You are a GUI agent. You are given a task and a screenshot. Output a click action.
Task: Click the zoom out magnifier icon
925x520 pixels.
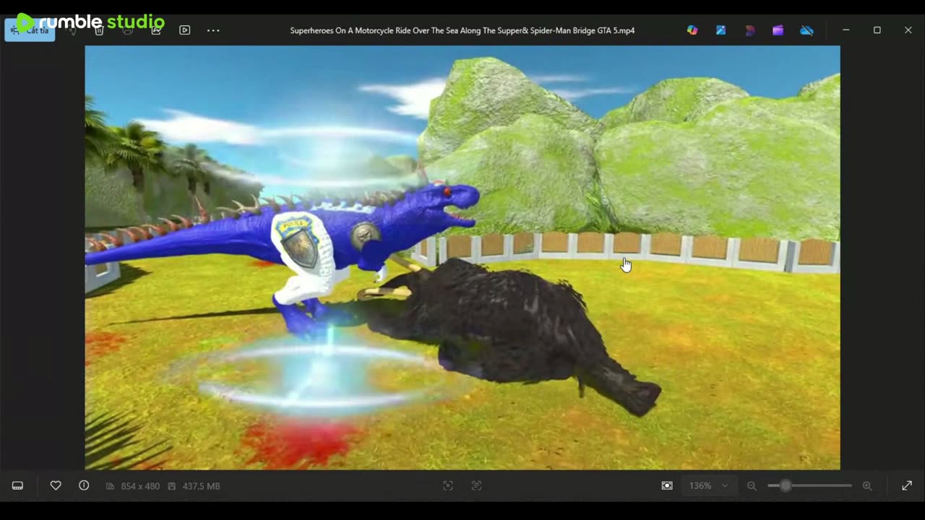[x=752, y=486]
